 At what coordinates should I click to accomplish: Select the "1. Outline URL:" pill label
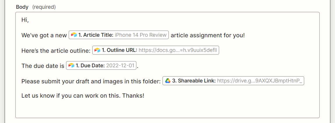[x=119, y=50]
